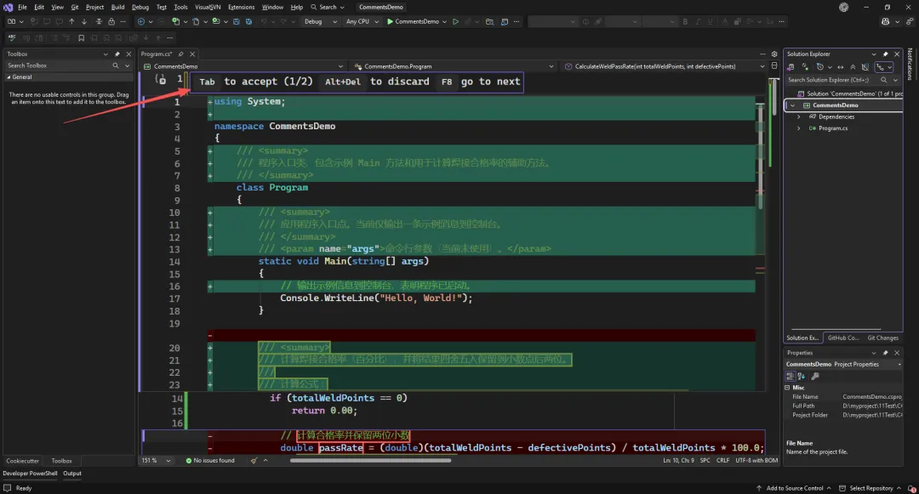Click Pending Changes Filter clock icon in Solution Explorer

pos(820,67)
